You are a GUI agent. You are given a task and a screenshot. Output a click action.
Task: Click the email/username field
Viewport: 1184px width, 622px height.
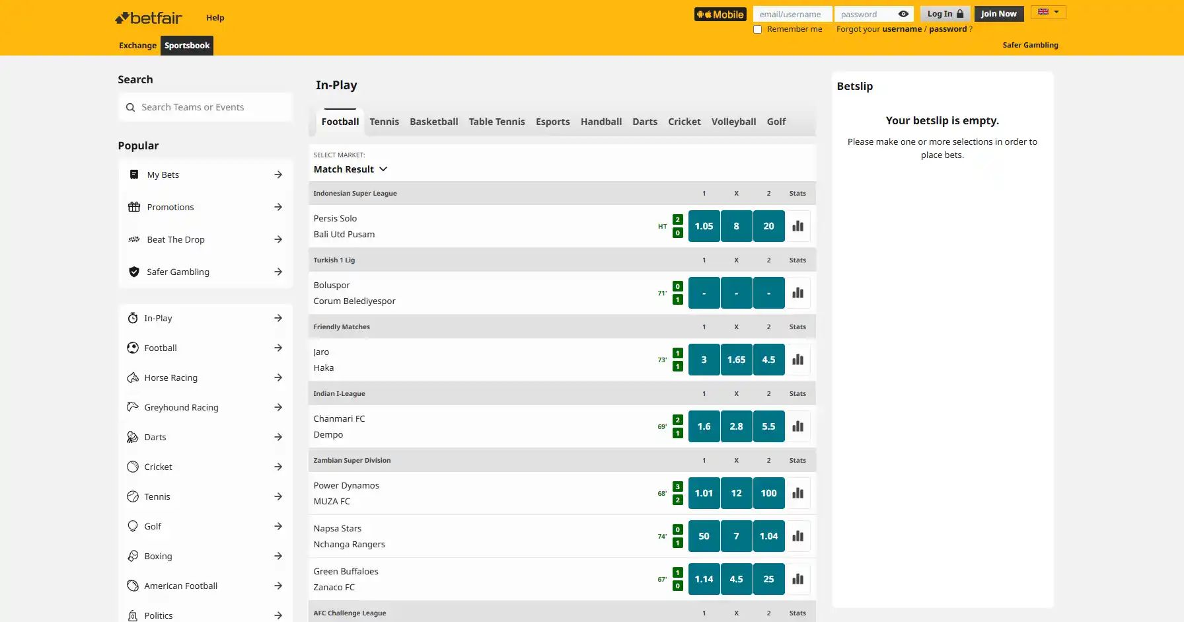(x=792, y=14)
